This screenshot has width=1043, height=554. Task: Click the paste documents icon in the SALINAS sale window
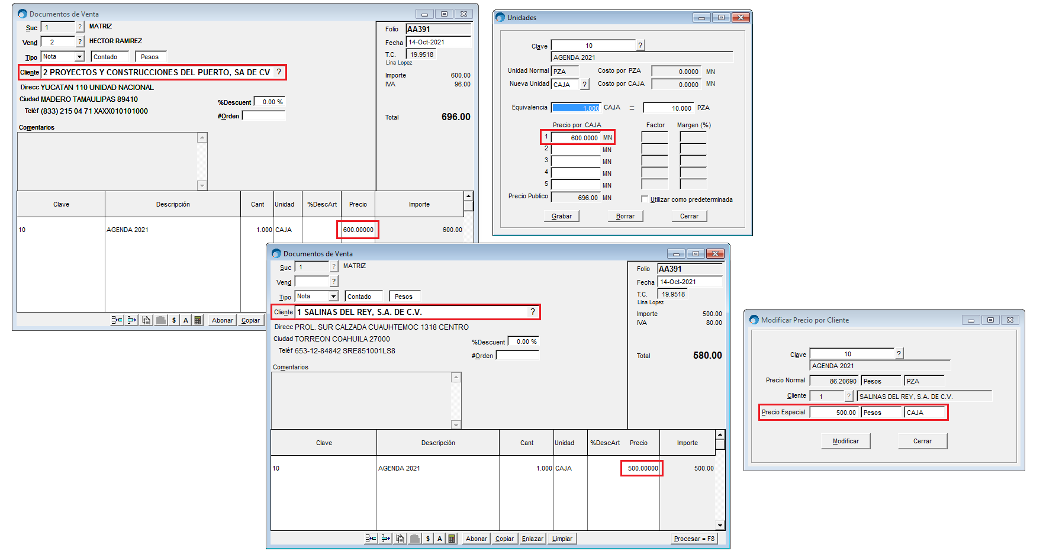401,539
